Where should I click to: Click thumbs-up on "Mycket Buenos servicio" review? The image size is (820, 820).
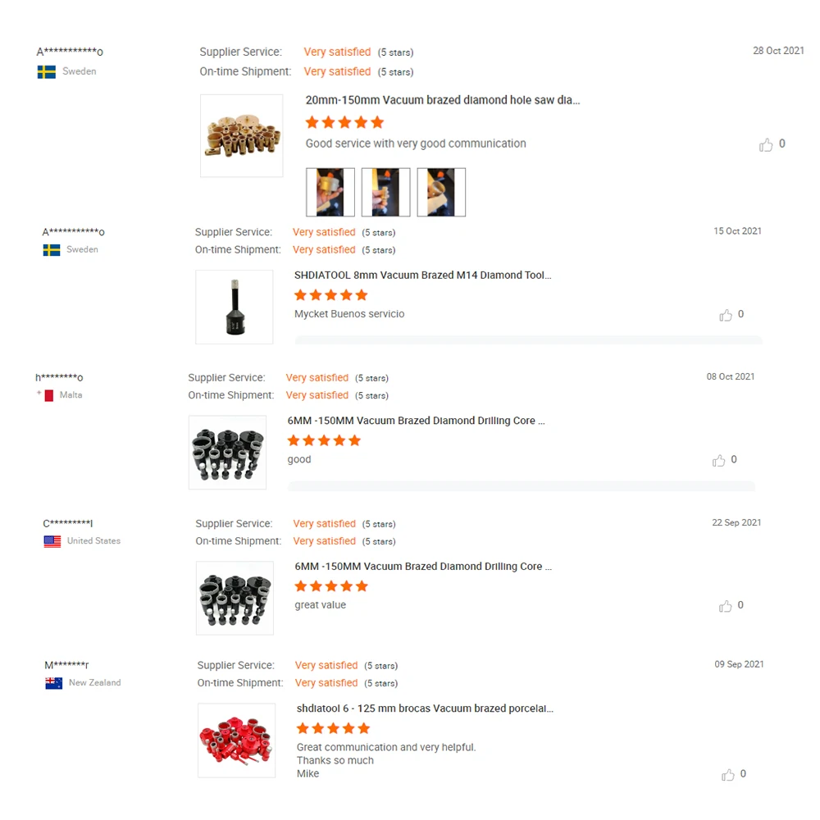click(x=726, y=315)
